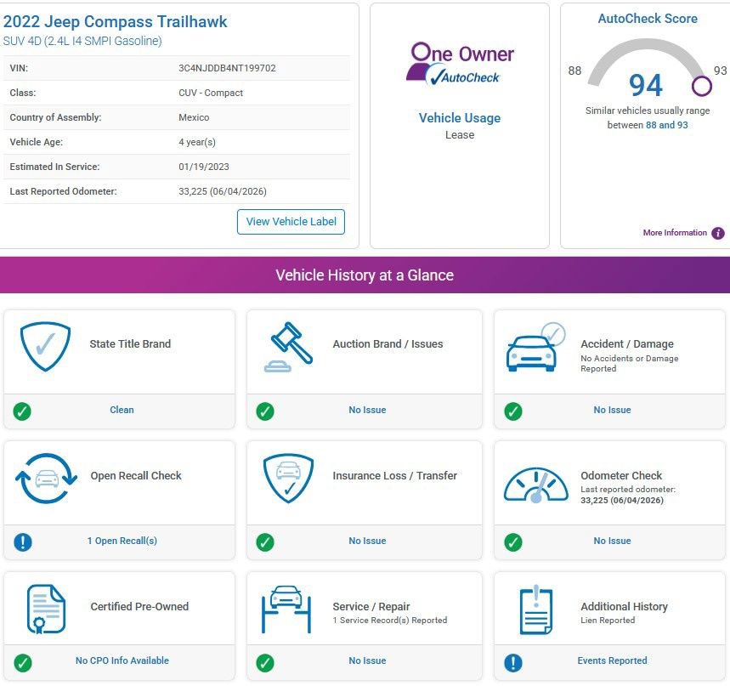This screenshot has width=730, height=686.
Task: Click the Insurance Loss shield car icon
Action: (288, 479)
